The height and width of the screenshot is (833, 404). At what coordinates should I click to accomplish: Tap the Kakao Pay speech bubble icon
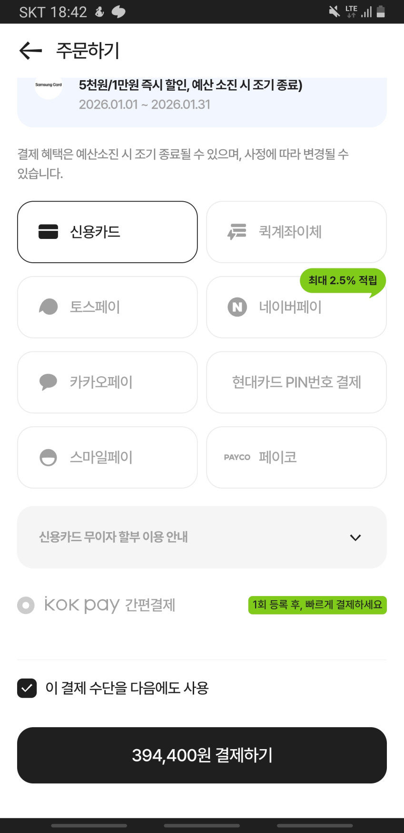pyautogui.click(x=48, y=382)
